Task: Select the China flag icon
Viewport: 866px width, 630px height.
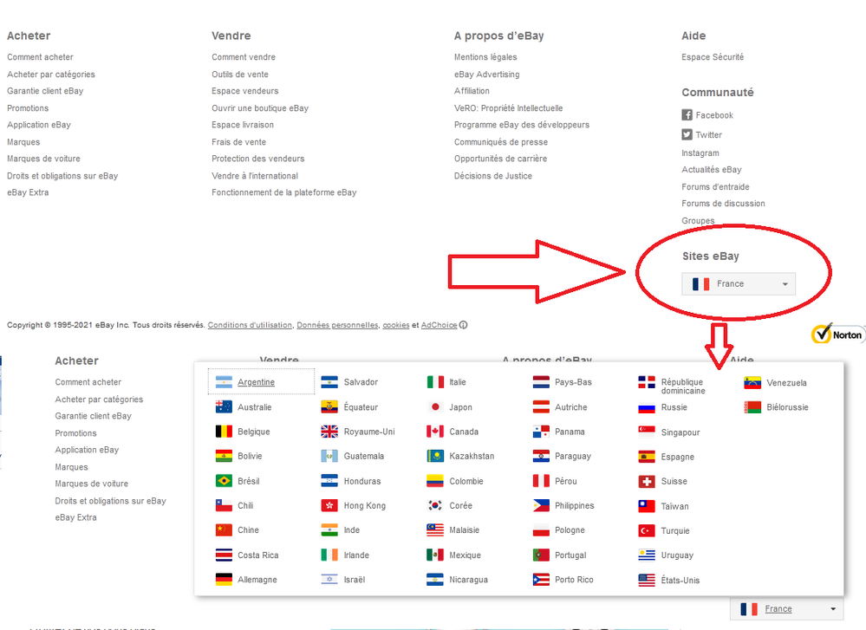Action: coord(224,530)
